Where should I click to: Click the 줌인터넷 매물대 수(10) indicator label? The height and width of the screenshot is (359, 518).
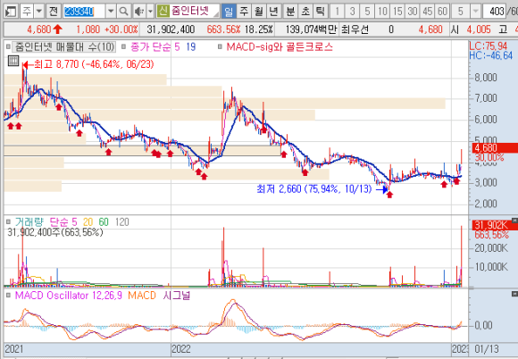(x=63, y=47)
